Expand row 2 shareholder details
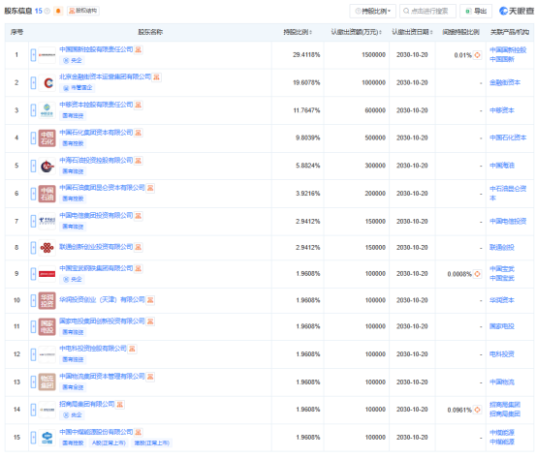 coord(33,83)
